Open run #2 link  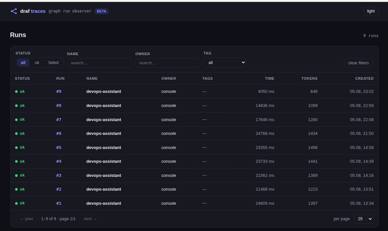click(59, 189)
